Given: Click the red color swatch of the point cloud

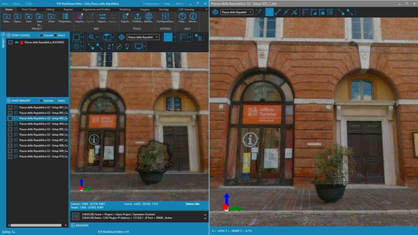Looking at the screenshot, I should coord(22,42).
